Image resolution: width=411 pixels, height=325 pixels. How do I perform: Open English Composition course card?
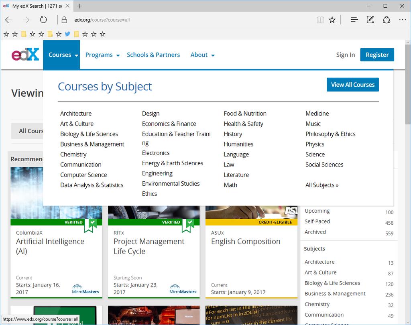[x=246, y=242]
